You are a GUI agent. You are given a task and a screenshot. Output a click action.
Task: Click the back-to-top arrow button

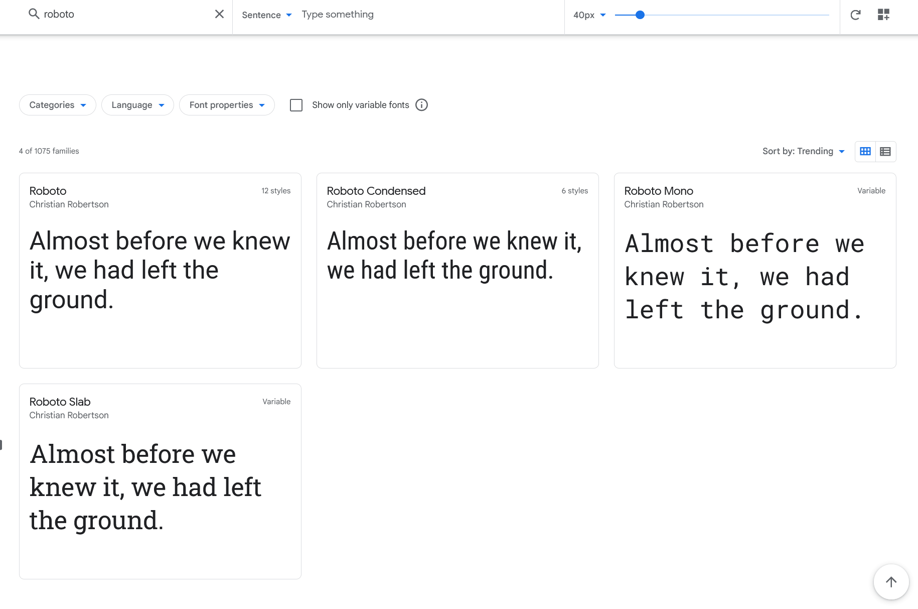891,582
